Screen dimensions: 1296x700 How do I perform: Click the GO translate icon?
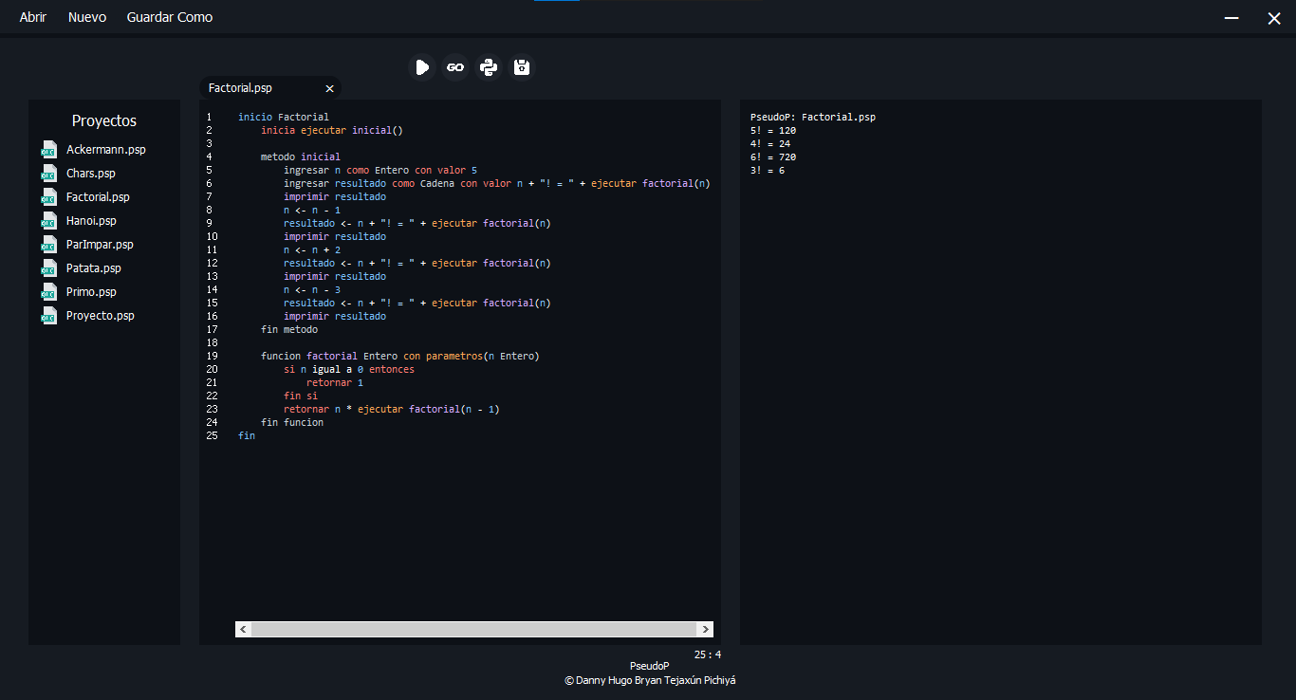tap(455, 67)
